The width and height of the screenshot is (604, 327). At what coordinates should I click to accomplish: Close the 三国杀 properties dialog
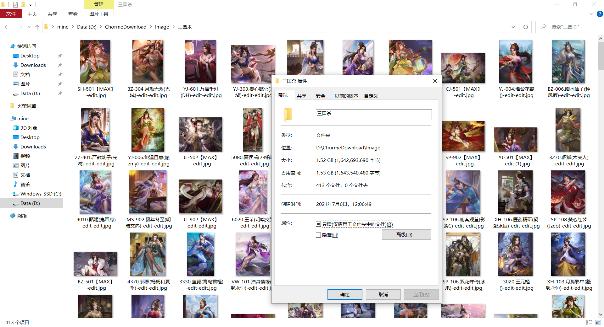coord(435,81)
